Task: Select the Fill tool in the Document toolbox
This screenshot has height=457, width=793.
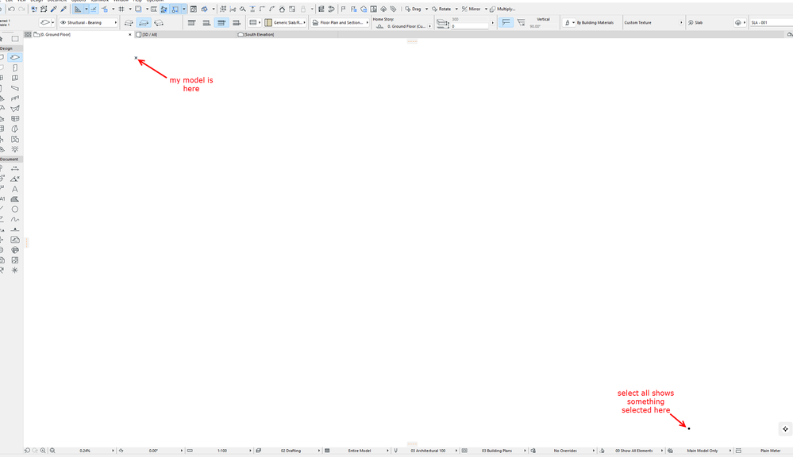Action: click(14, 199)
